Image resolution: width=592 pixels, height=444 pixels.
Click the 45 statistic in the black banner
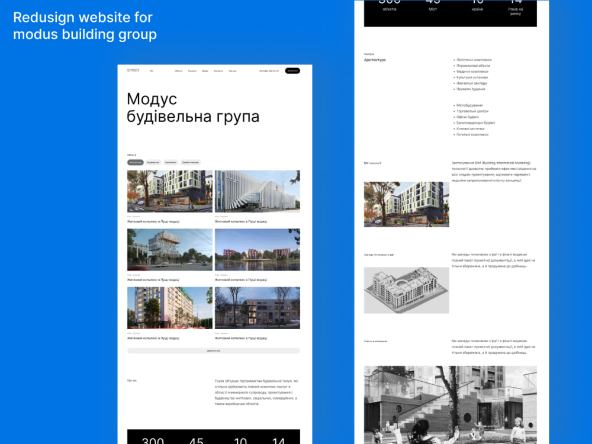[197, 440]
